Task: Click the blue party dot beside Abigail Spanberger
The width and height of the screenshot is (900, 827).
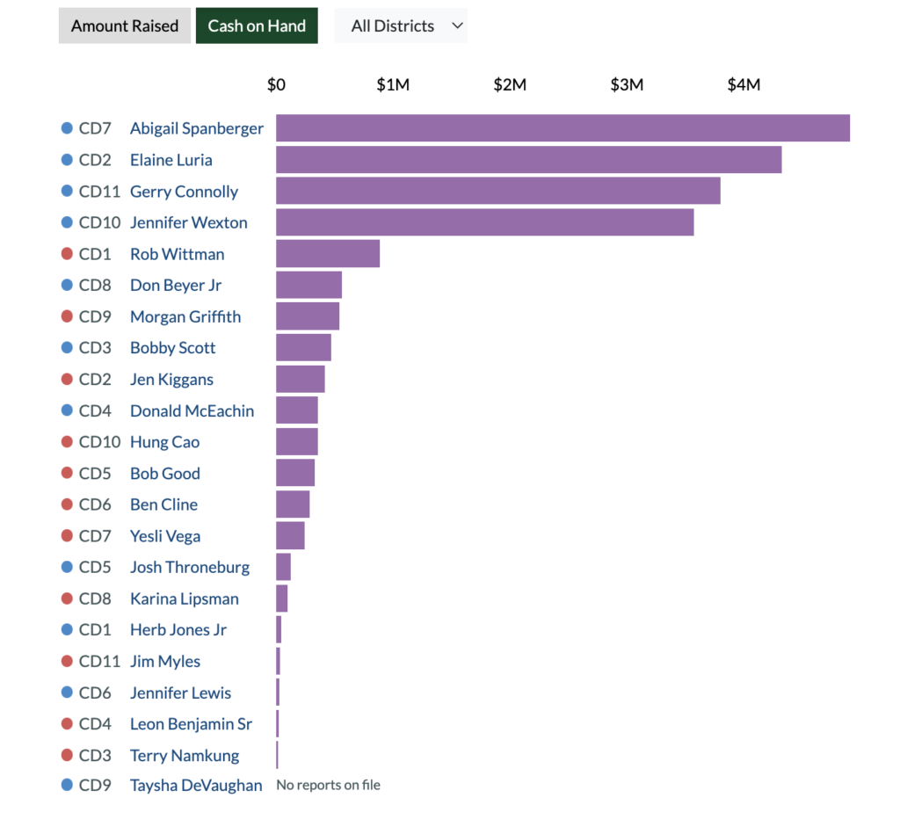Action: pos(67,128)
